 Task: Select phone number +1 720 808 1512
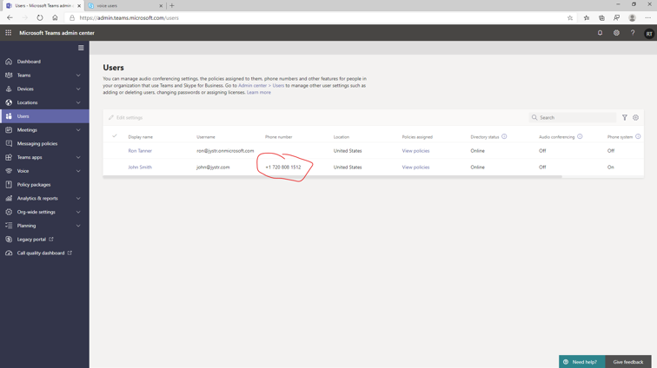coord(283,167)
